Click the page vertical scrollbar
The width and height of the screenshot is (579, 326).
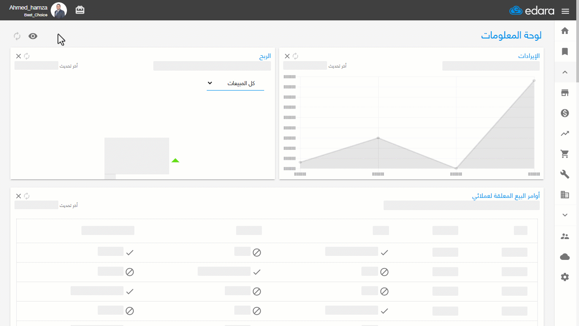click(578, 41)
